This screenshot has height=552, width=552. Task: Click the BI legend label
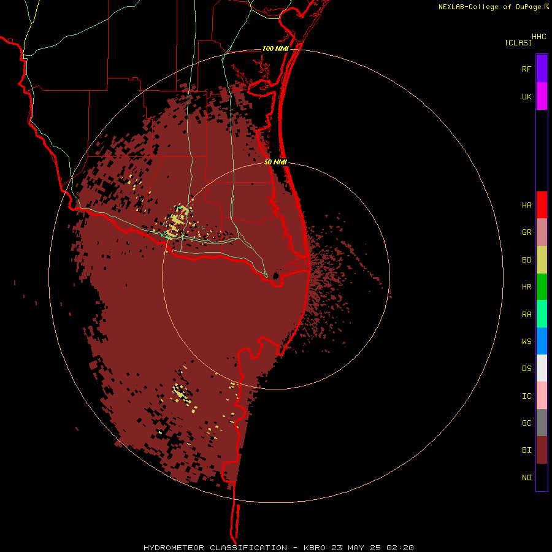(526, 450)
